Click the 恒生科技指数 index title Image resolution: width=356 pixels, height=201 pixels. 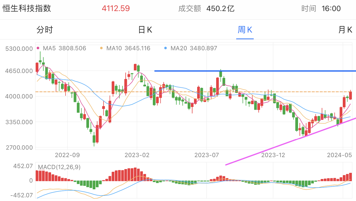pos(27,8)
